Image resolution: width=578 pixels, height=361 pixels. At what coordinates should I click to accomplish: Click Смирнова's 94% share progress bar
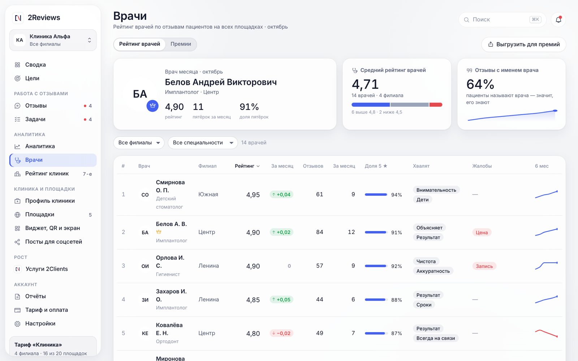pos(376,195)
